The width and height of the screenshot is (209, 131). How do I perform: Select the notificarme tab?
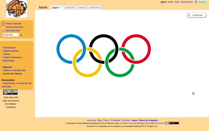pos(95,8)
